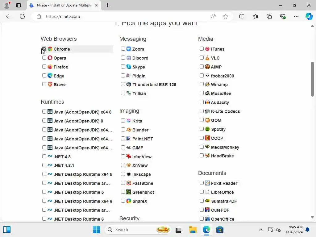Add page to favorites star
Screen dimensions: 316x237
[x=226, y=16]
